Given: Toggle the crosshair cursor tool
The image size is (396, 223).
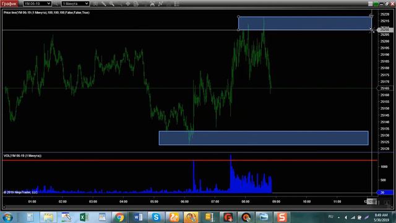Looking at the screenshot, I should pyautogui.click(x=128, y=4).
